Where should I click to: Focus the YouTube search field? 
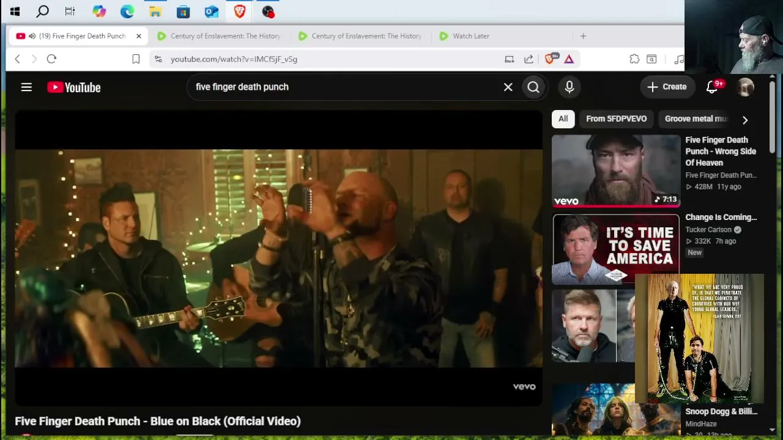tap(346, 87)
